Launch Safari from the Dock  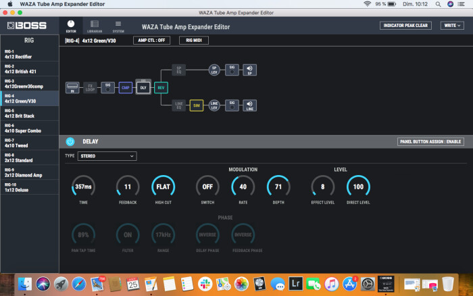coord(79,284)
